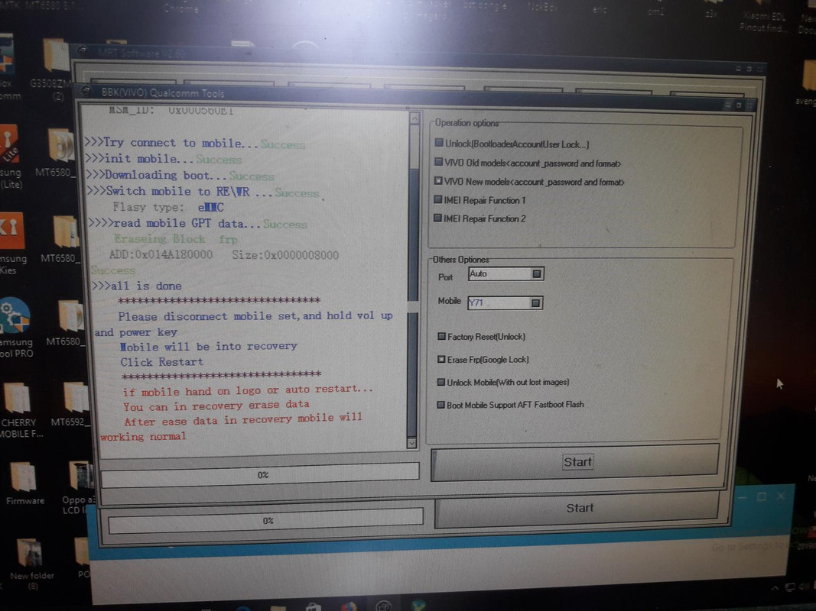
Task: Click the log scrollbar down arrow
Action: [411, 443]
